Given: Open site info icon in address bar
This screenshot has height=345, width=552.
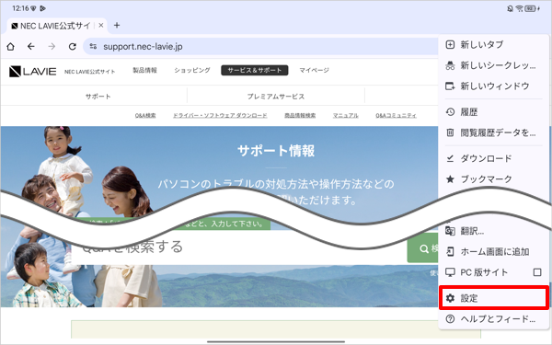Looking at the screenshot, I should coord(93,46).
